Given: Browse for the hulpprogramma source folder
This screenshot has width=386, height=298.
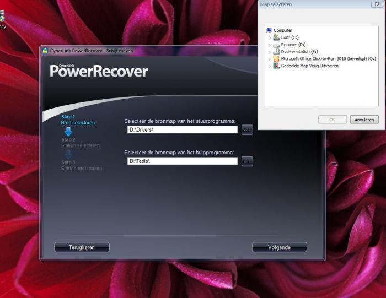Looking at the screenshot, I should click(247, 161).
